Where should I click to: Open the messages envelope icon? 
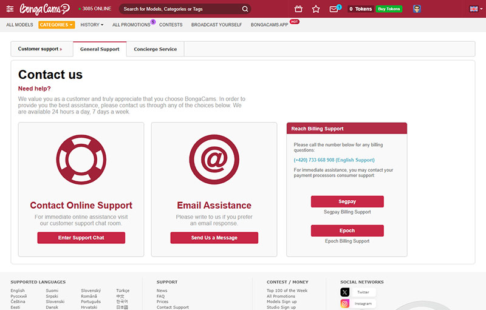coord(334,9)
